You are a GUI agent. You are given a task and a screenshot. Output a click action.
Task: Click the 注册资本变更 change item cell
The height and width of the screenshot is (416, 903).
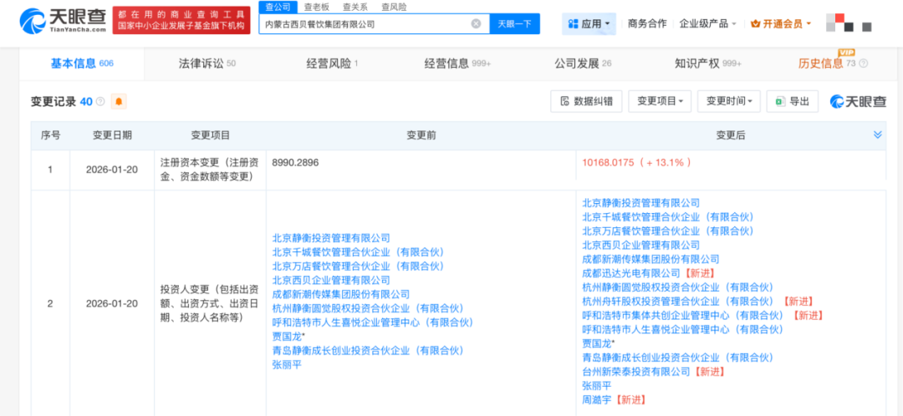coord(210,170)
